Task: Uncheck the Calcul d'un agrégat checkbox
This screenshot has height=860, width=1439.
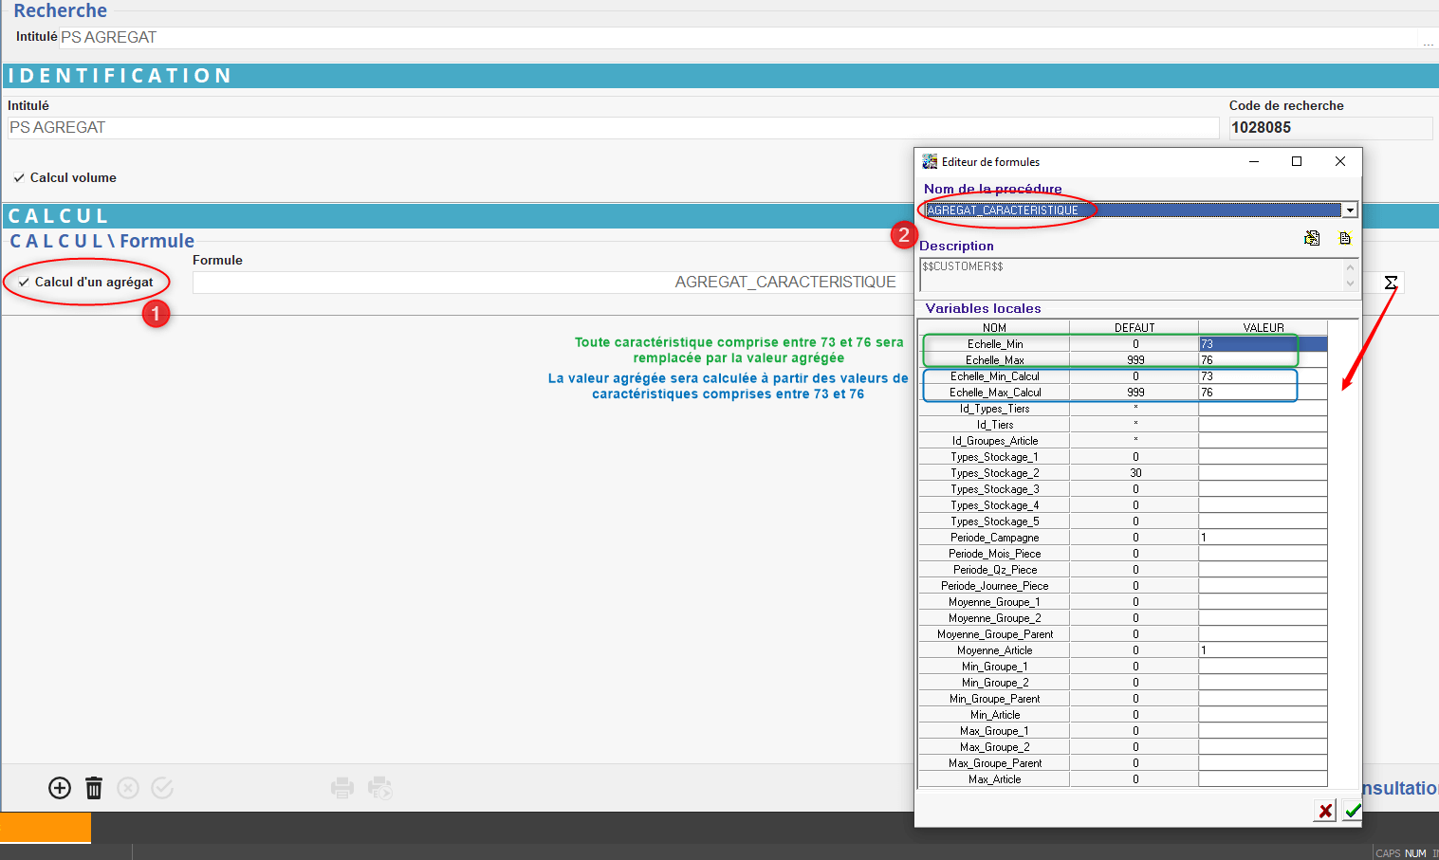Action: [24, 283]
